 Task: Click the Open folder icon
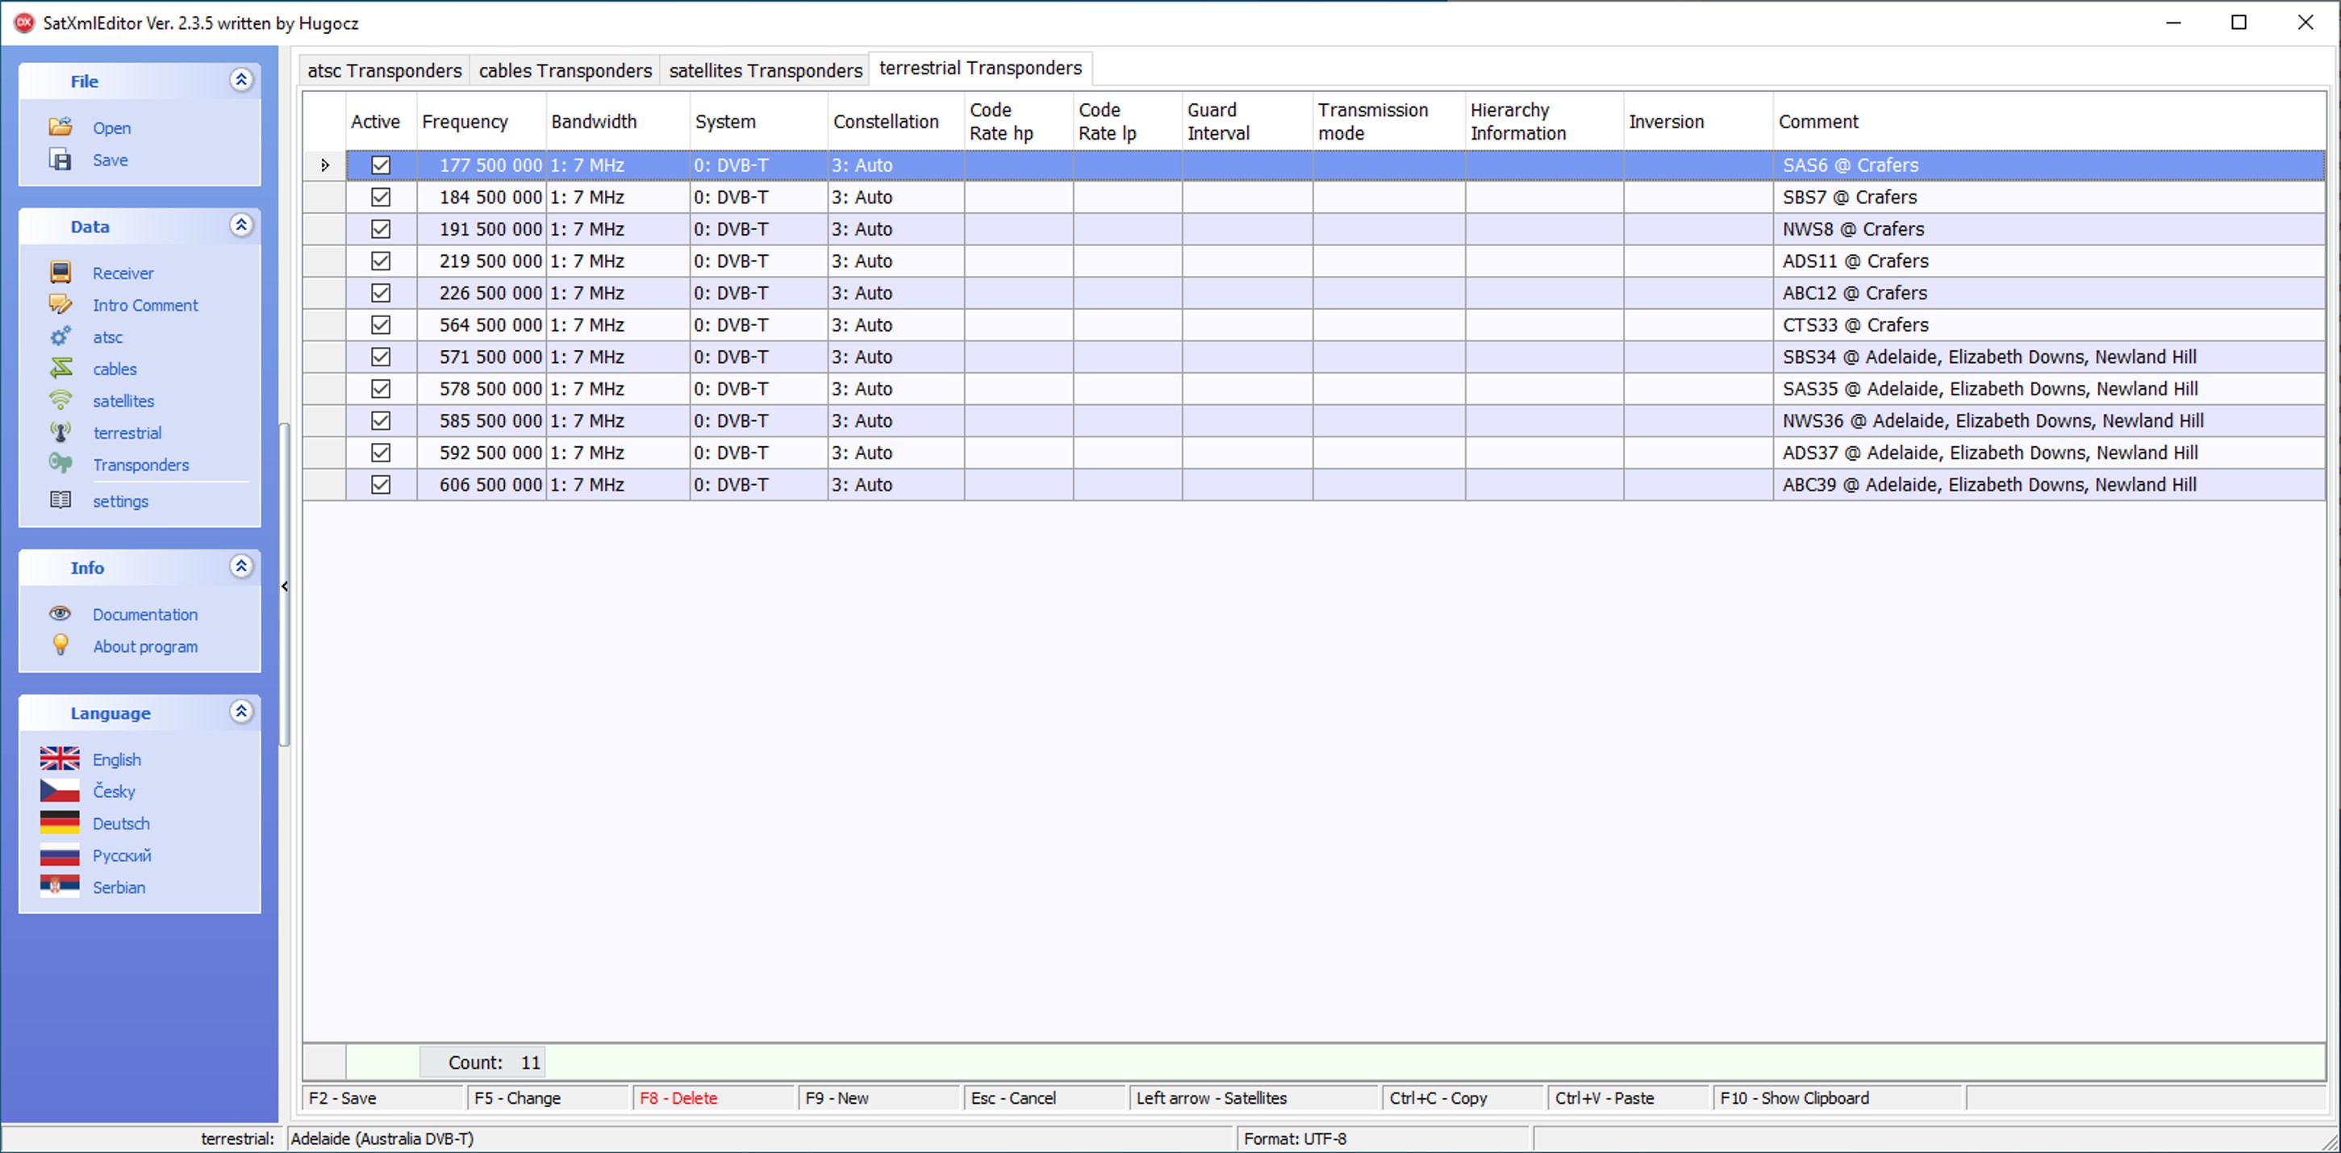[60, 127]
